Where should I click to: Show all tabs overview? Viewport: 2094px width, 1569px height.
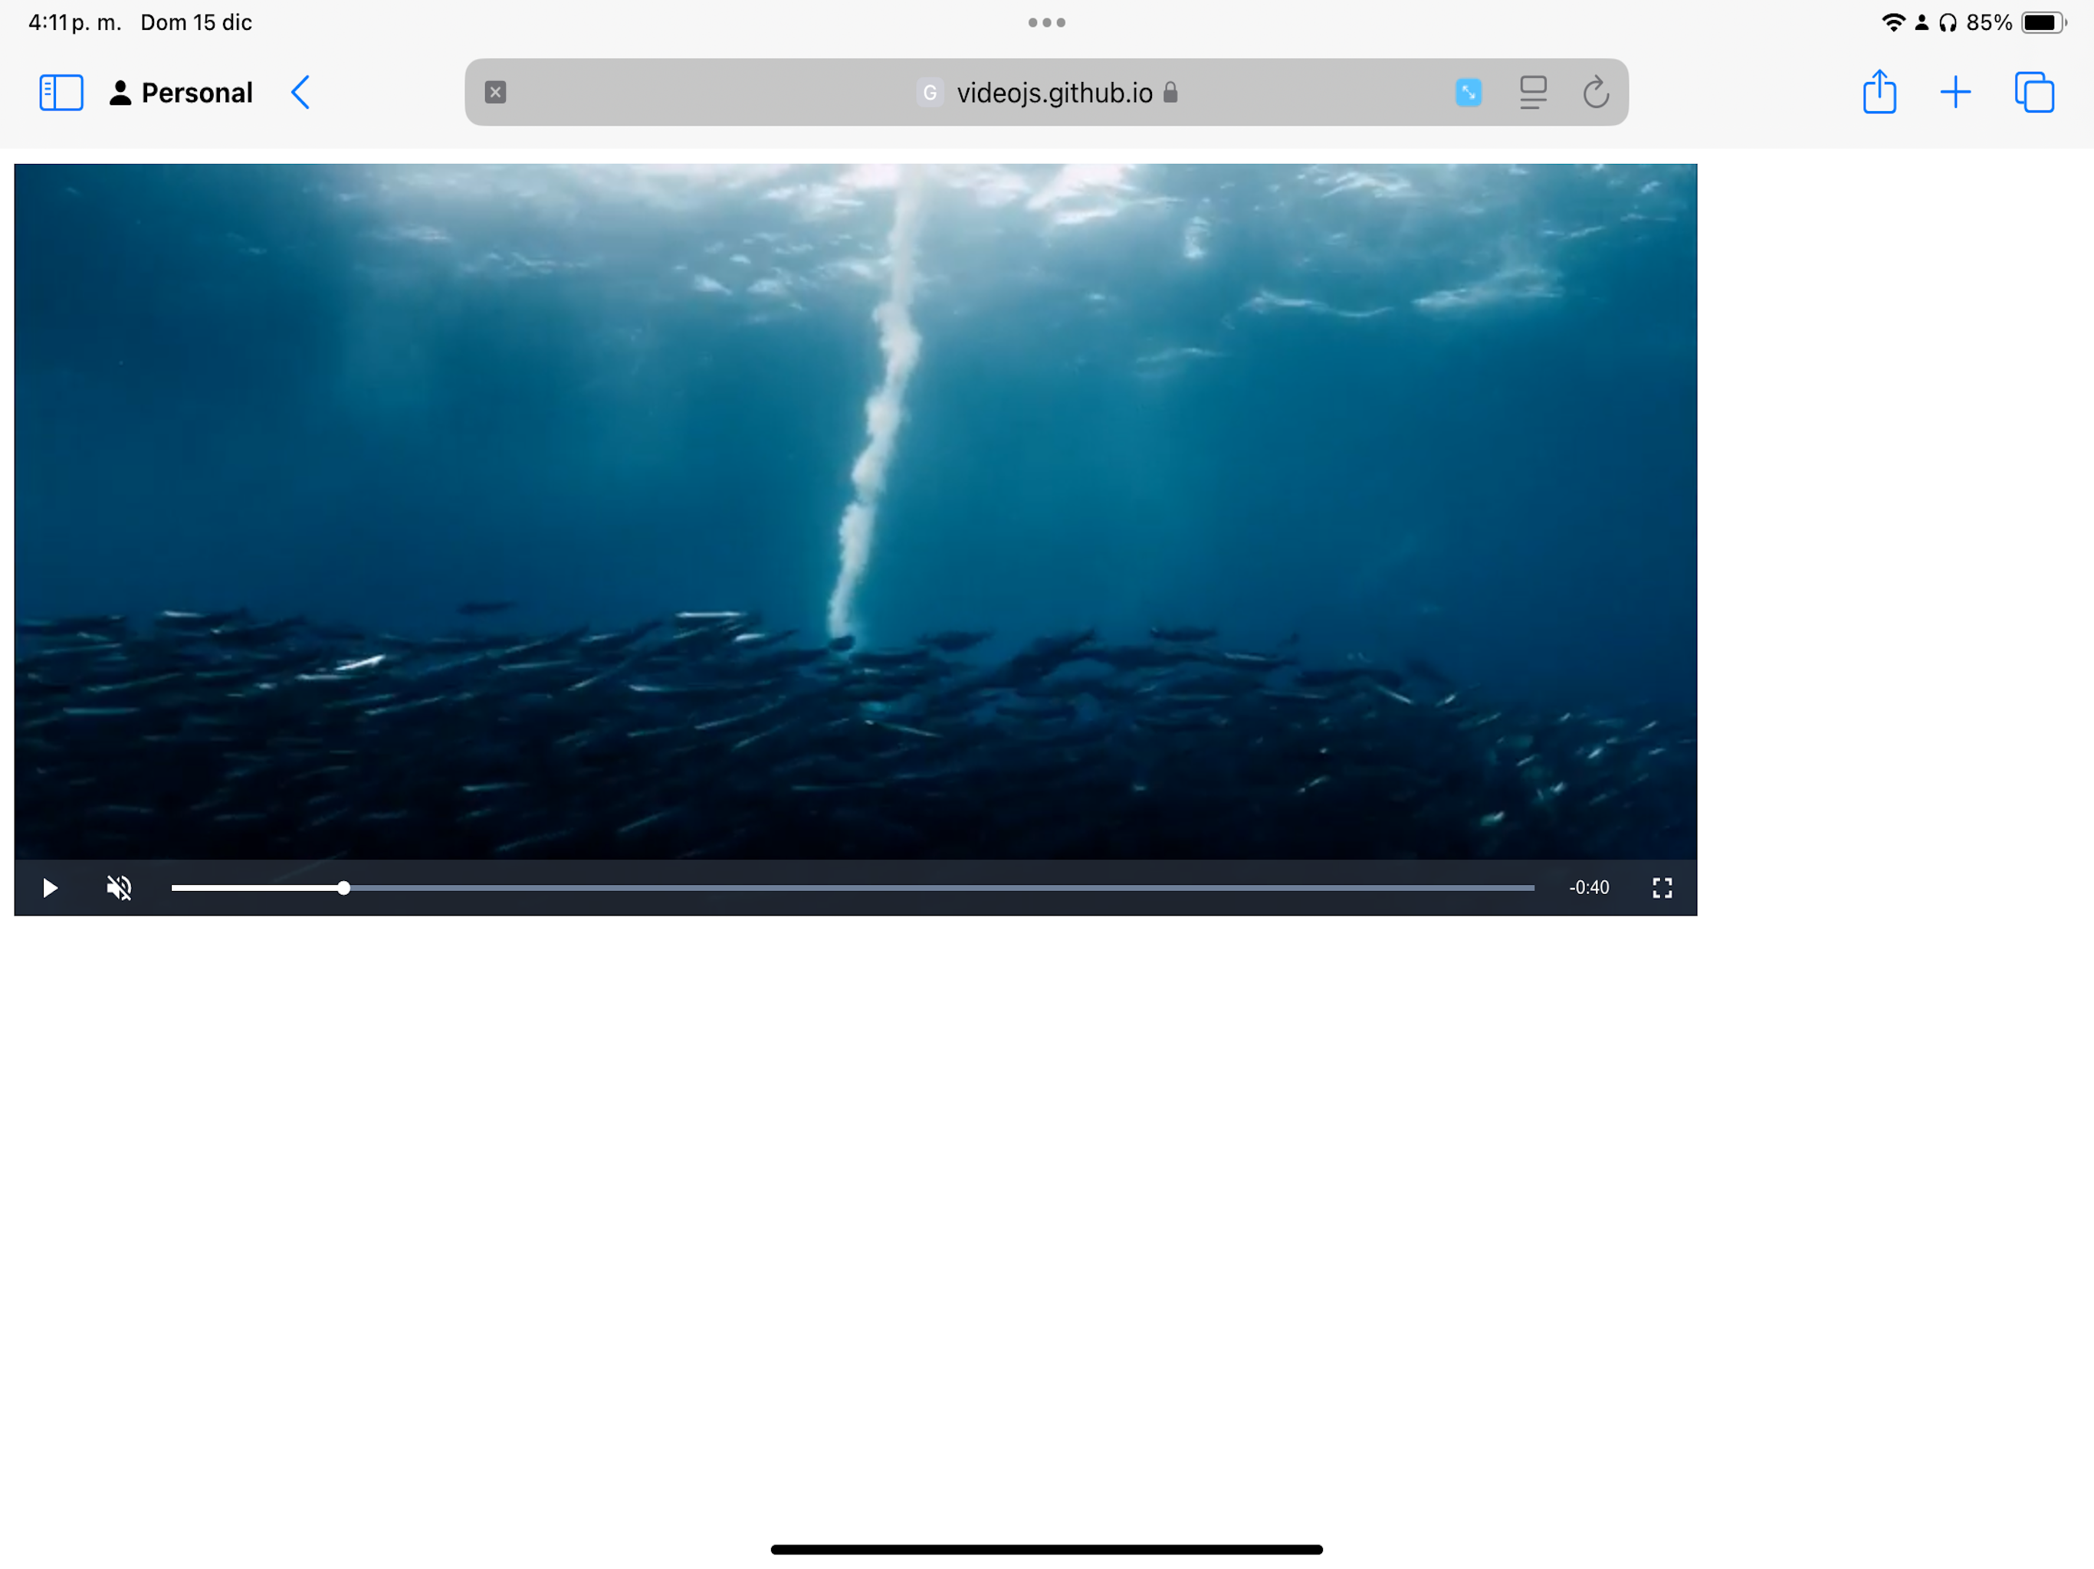[2033, 93]
